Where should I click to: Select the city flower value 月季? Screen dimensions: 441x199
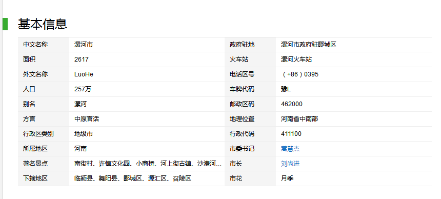(x=287, y=178)
